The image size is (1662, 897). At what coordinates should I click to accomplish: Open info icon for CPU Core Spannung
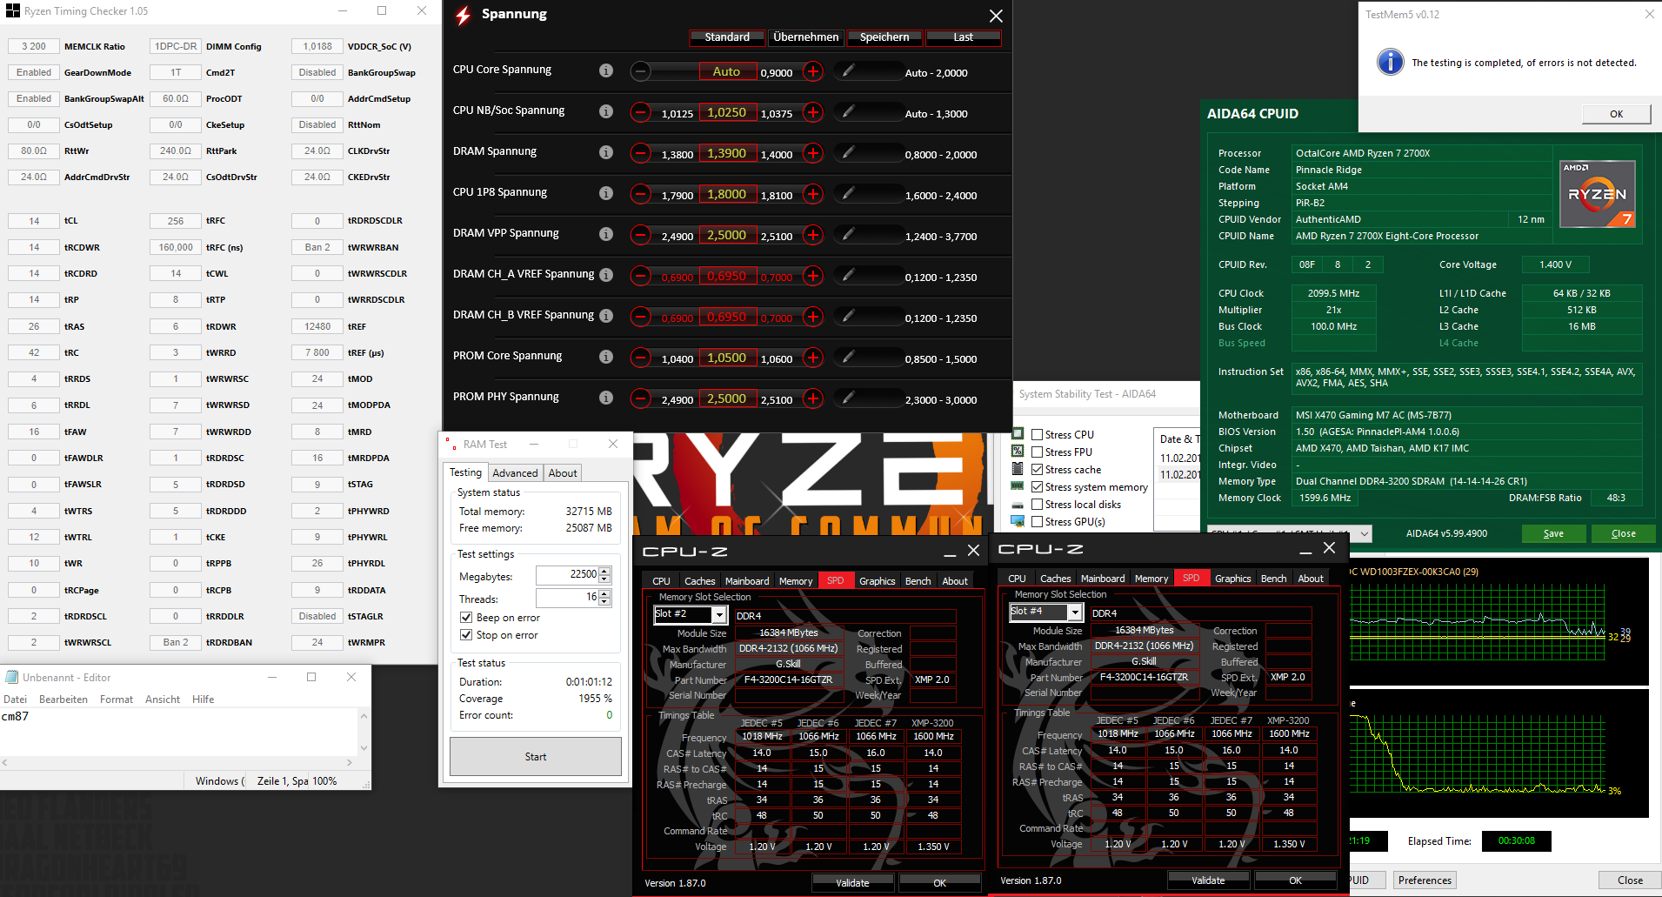(x=606, y=70)
